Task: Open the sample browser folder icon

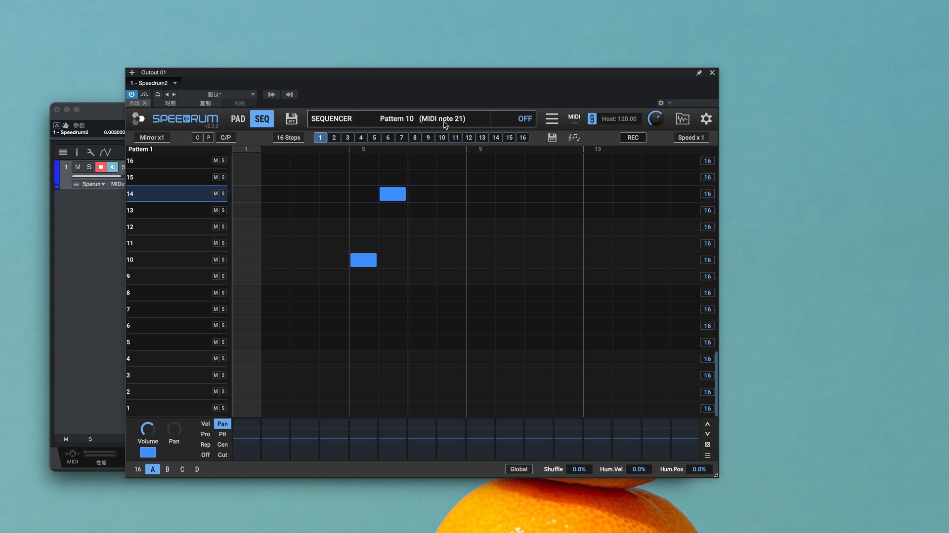Action: pos(682,118)
